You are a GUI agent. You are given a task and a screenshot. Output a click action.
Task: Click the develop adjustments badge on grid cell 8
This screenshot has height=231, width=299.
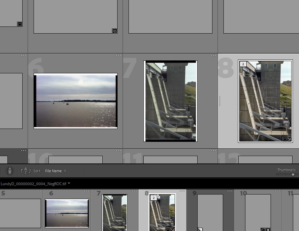(289, 139)
